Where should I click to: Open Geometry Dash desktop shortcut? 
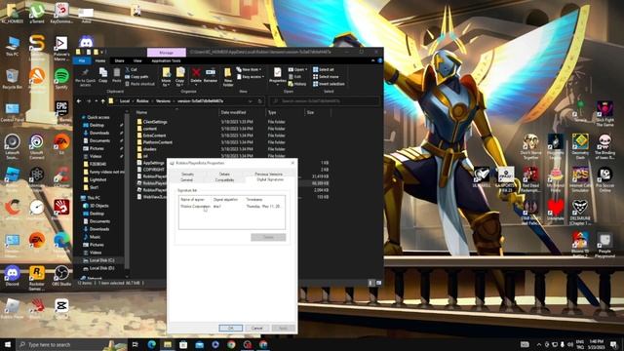580,147
